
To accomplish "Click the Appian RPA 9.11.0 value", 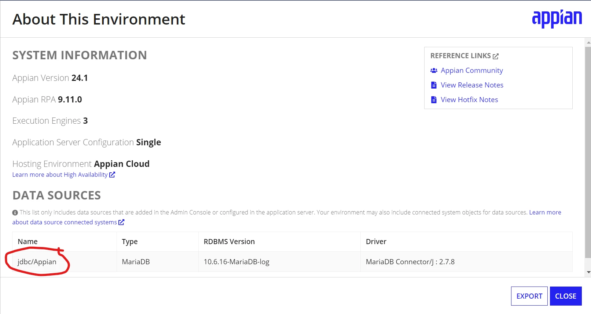I will click(70, 100).
